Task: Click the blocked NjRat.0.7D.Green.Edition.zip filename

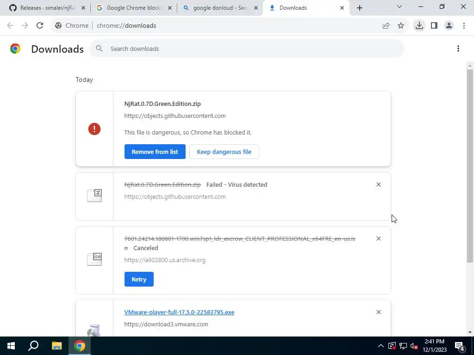Action: 162,104
